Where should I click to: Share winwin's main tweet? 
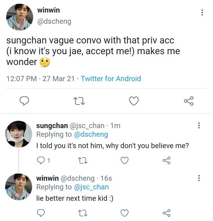click(189, 101)
